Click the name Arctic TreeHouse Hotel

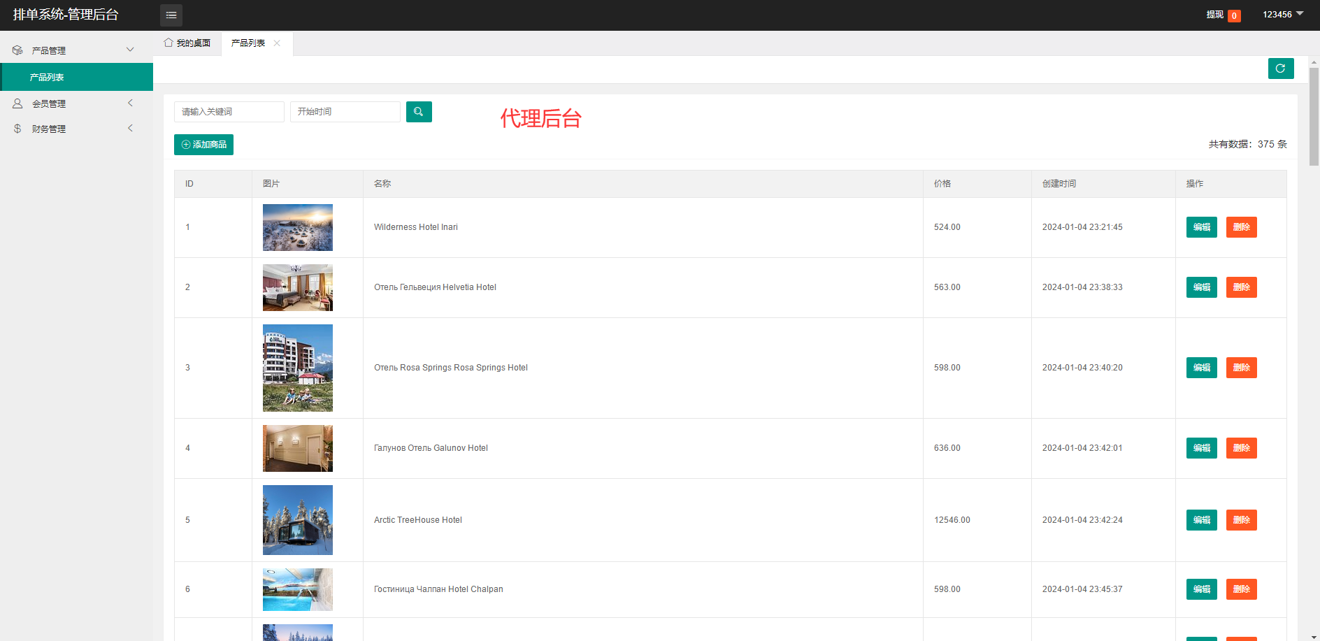coord(418,520)
